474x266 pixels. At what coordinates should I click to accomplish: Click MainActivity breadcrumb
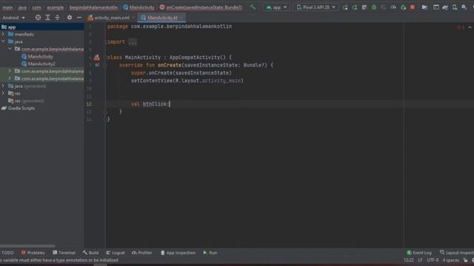click(138, 7)
